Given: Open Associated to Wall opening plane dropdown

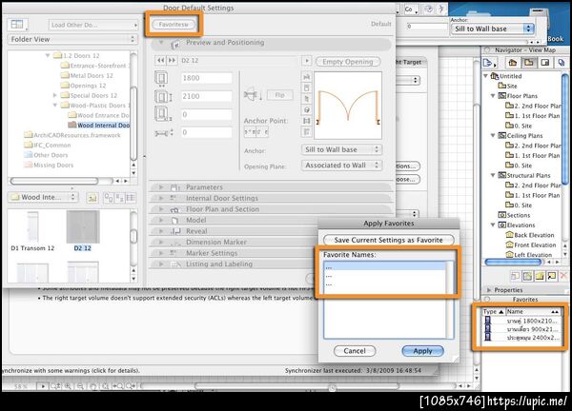Looking at the screenshot, I should click(341, 166).
